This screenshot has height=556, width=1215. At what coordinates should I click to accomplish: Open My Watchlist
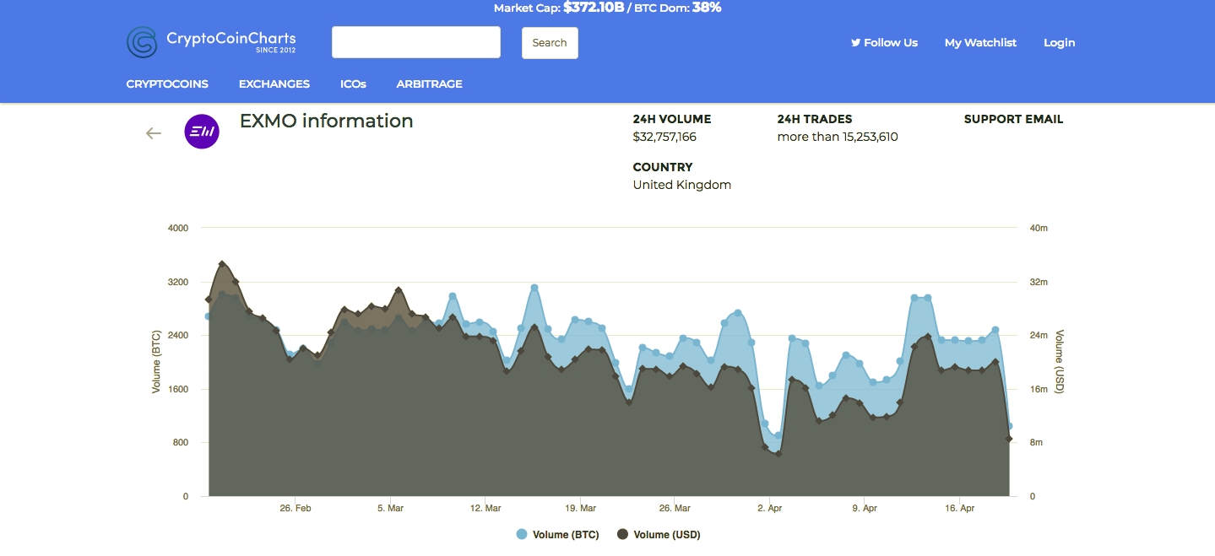pyautogui.click(x=980, y=42)
